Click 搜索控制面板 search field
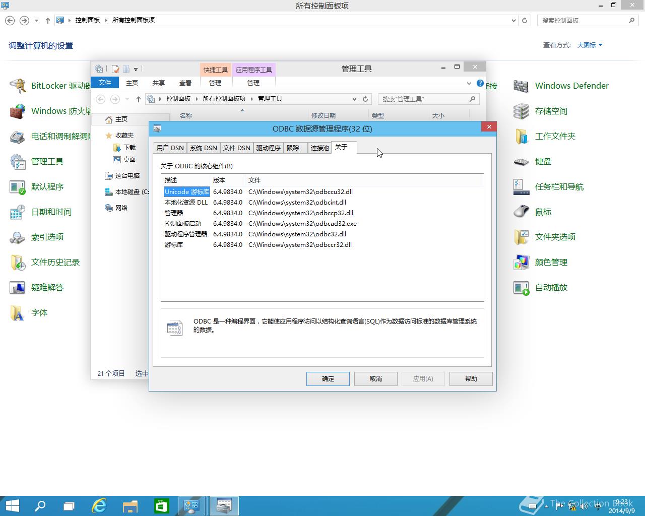The height and width of the screenshot is (516, 645). (x=588, y=21)
